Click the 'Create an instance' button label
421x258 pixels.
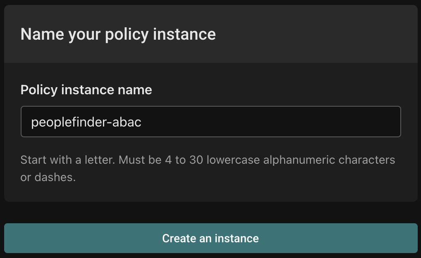pyautogui.click(x=210, y=239)
